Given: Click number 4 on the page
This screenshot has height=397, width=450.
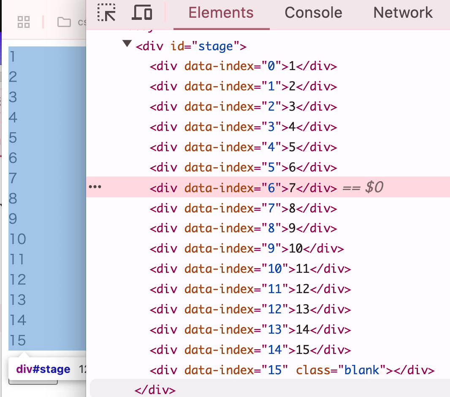Looking at the screenshot, I should [13, 117].
